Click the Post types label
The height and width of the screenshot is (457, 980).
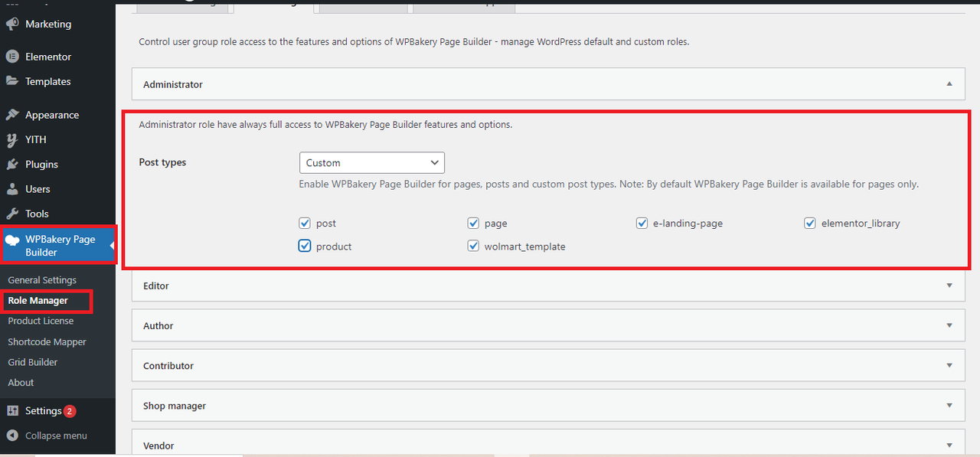[162, 162]
